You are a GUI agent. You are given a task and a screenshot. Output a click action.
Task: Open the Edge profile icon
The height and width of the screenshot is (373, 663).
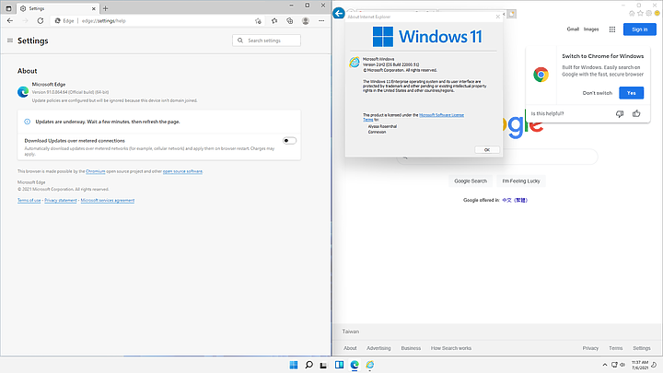tap(306, 20)
